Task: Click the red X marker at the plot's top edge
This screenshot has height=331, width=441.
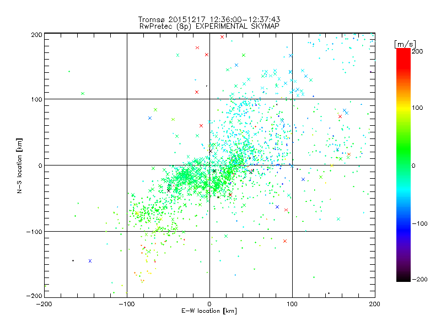Action: pyautogui.click(x=222, y=37)
